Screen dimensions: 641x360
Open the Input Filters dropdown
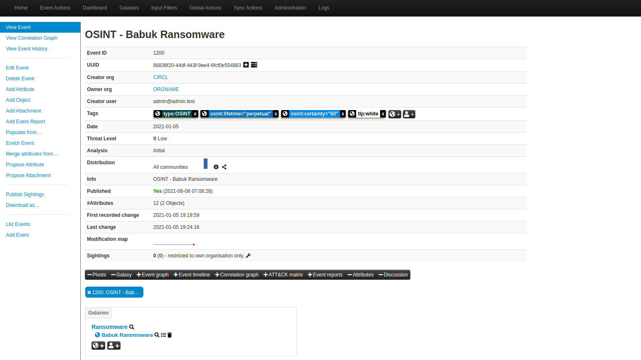point(164,8)
